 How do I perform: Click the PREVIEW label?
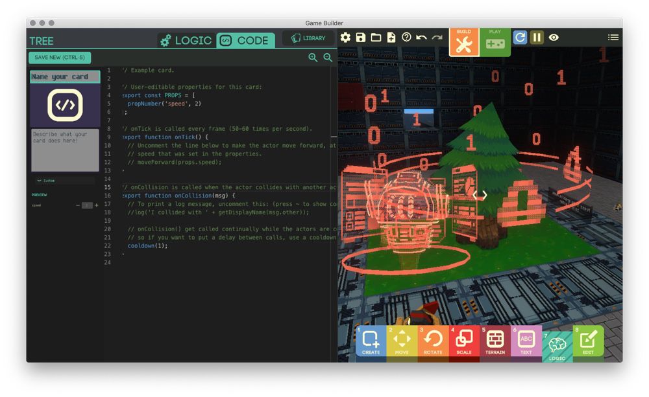click(40, 194)
